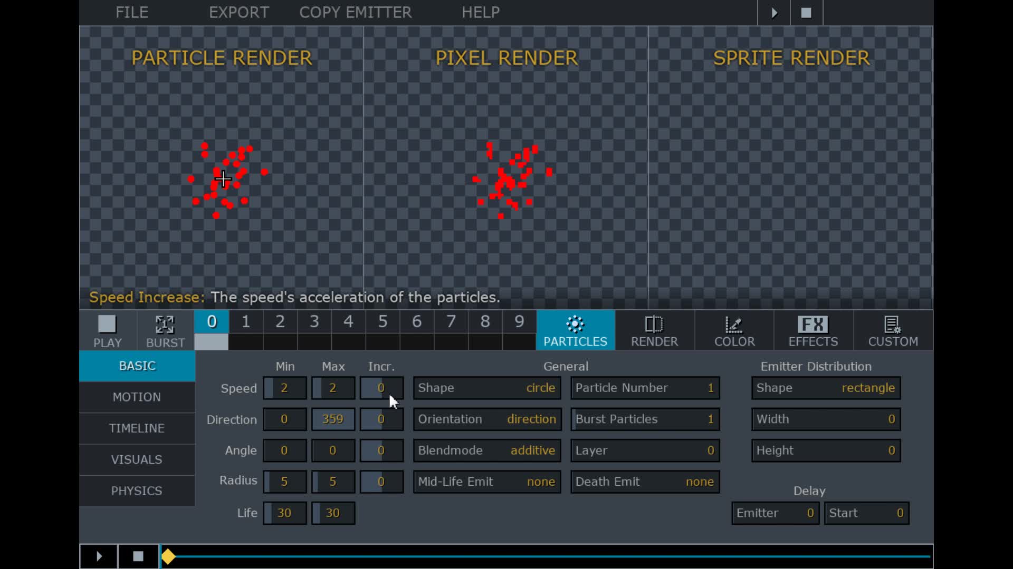The height and width of the screenshot is (569, 1013).
Task: Click the PLAY stop-square icon button
Action: 108,330
